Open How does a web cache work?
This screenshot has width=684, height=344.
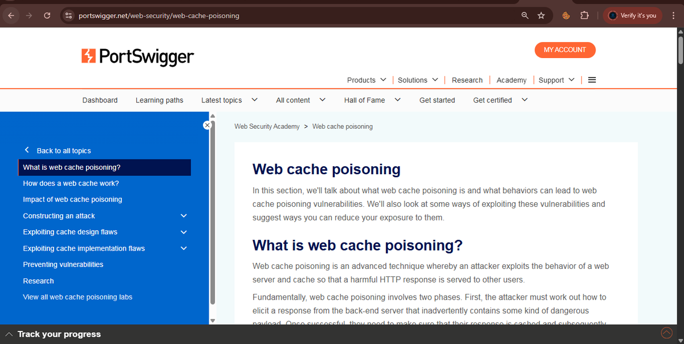pos(71,183)
